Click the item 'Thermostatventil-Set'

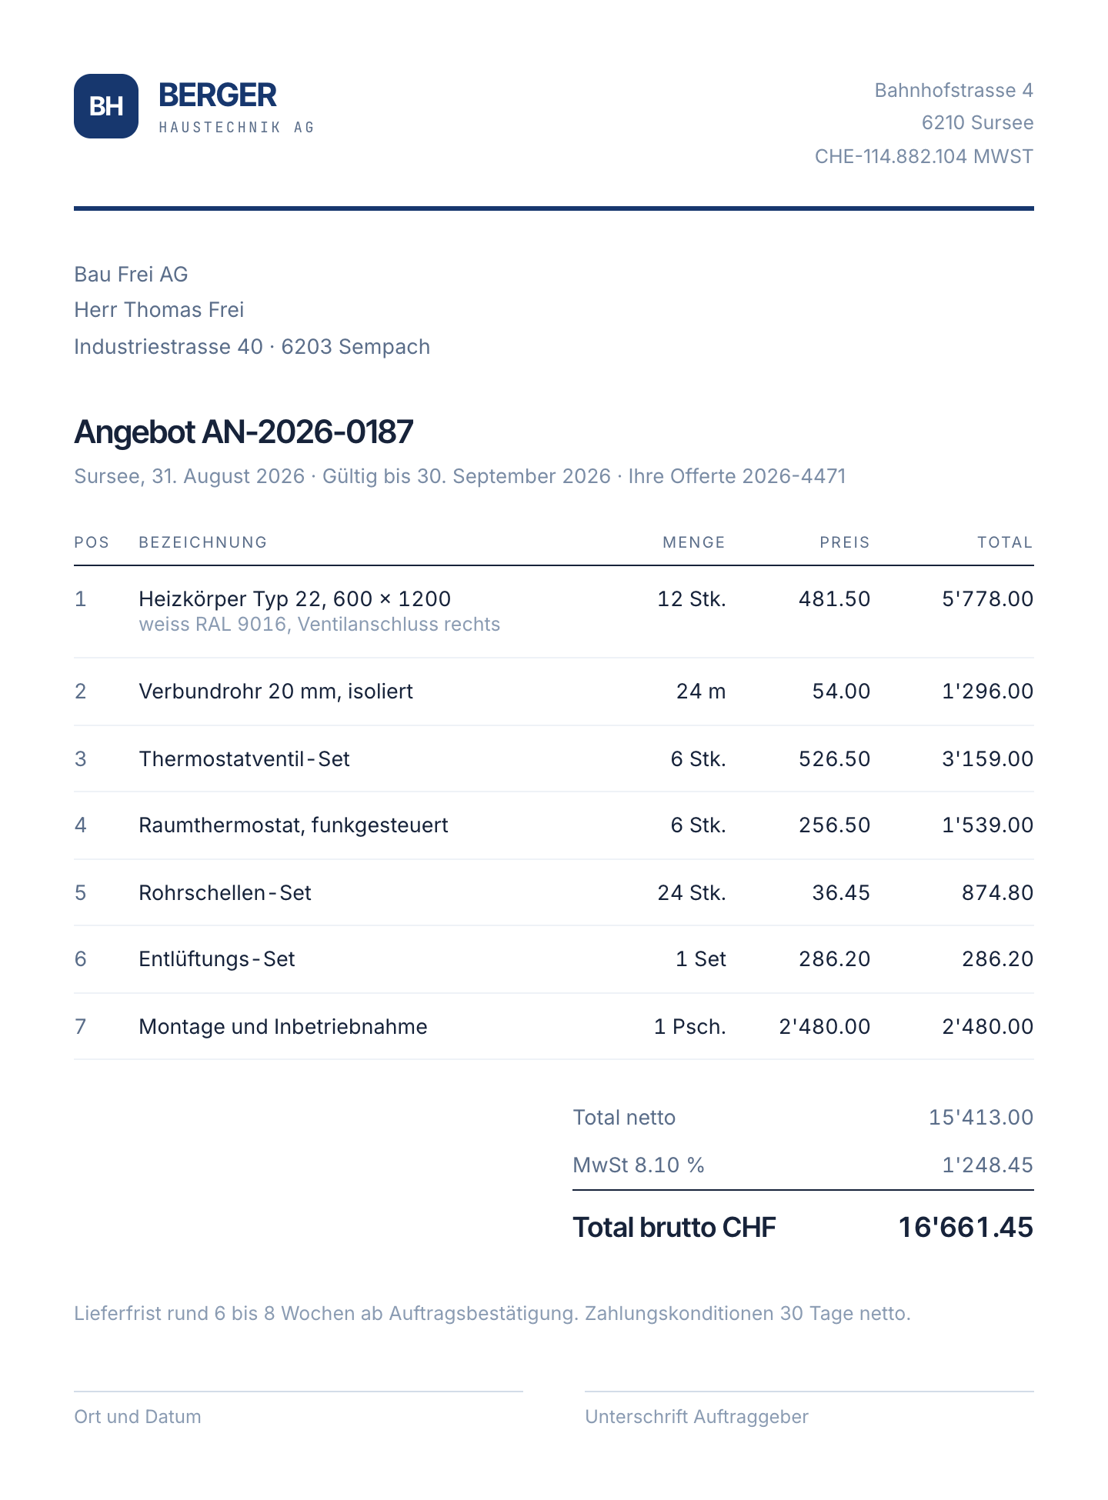coord(244,759)
